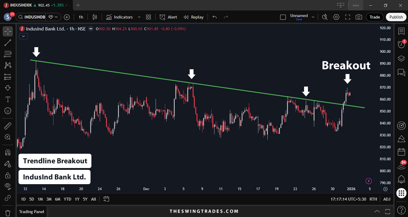Select the ruler measure tool
Viewport: 408px width, 217px height.
8,126
